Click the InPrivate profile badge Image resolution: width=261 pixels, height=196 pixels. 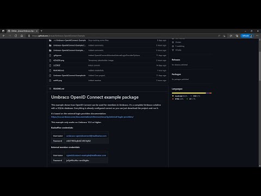[247, 36]
